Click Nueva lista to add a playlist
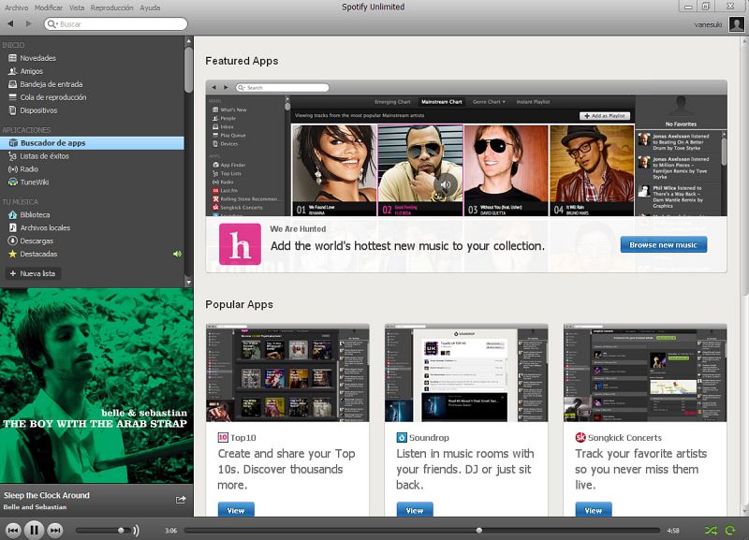The width and height of the screenshot is (749, 540). tap(33, 273)
